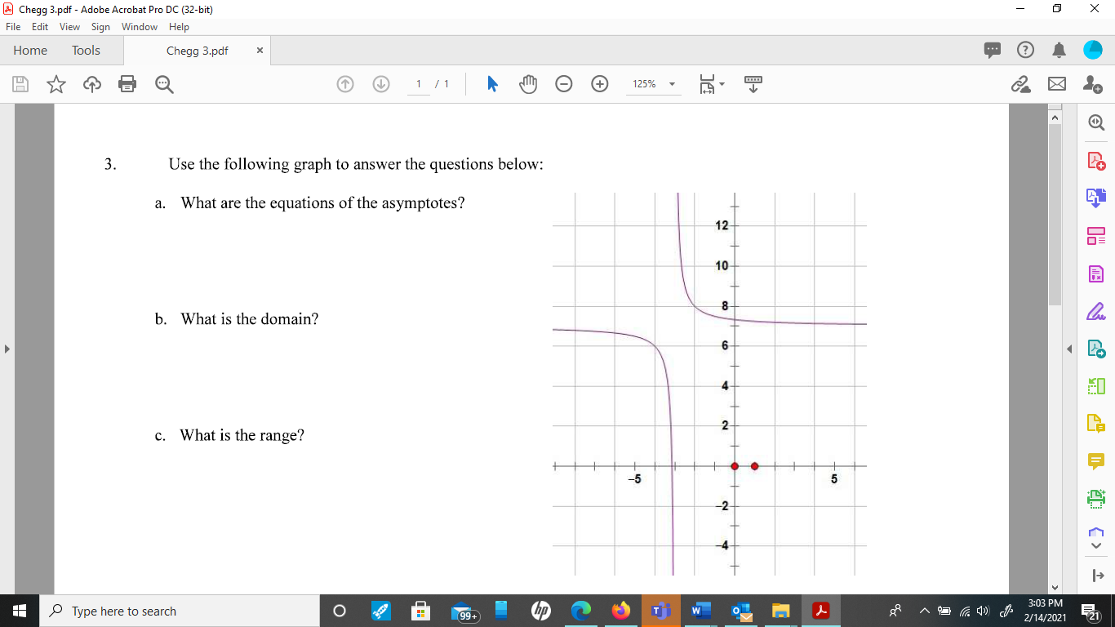Screen dimensions: 1115x627
Task: Open the File menu
Action: click(x=13, y=26)
